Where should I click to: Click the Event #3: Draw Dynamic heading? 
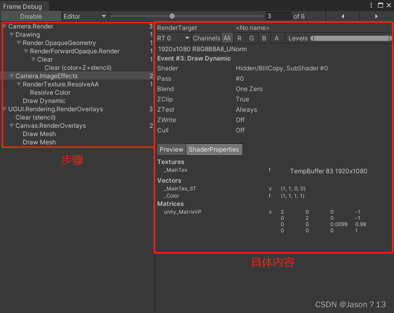[194, 58]
